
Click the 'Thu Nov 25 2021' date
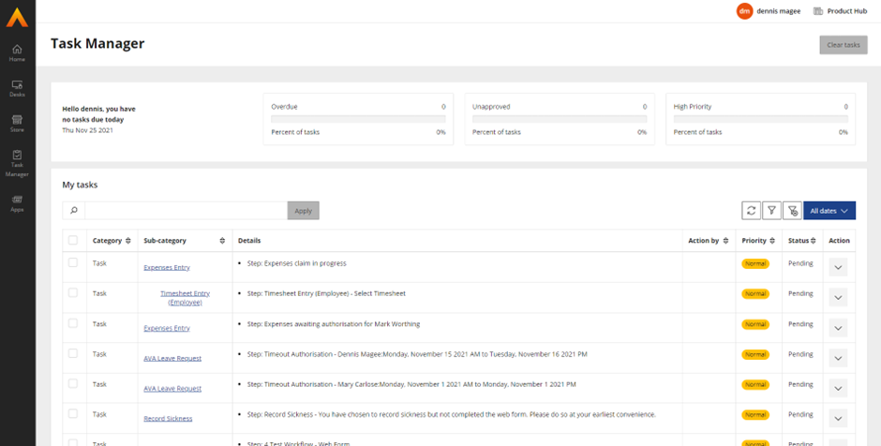(86, 129)
